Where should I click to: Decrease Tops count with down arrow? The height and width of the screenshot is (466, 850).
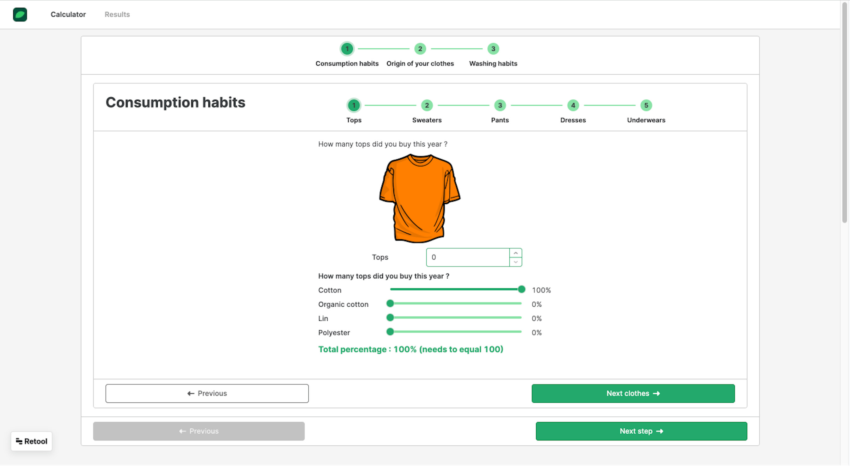click(515, 262)
